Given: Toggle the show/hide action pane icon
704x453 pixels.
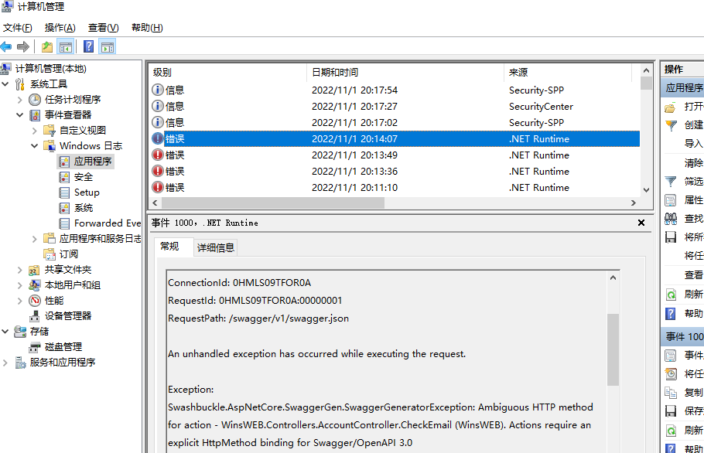Looking at the screenshot, I should click(108, 46).
